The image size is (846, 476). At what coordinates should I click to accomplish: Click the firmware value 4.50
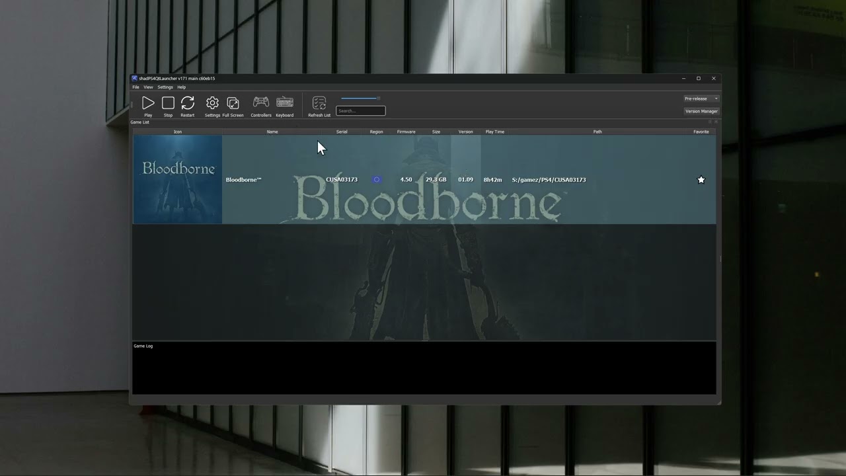pyautogui.click(x=406, y=180)
